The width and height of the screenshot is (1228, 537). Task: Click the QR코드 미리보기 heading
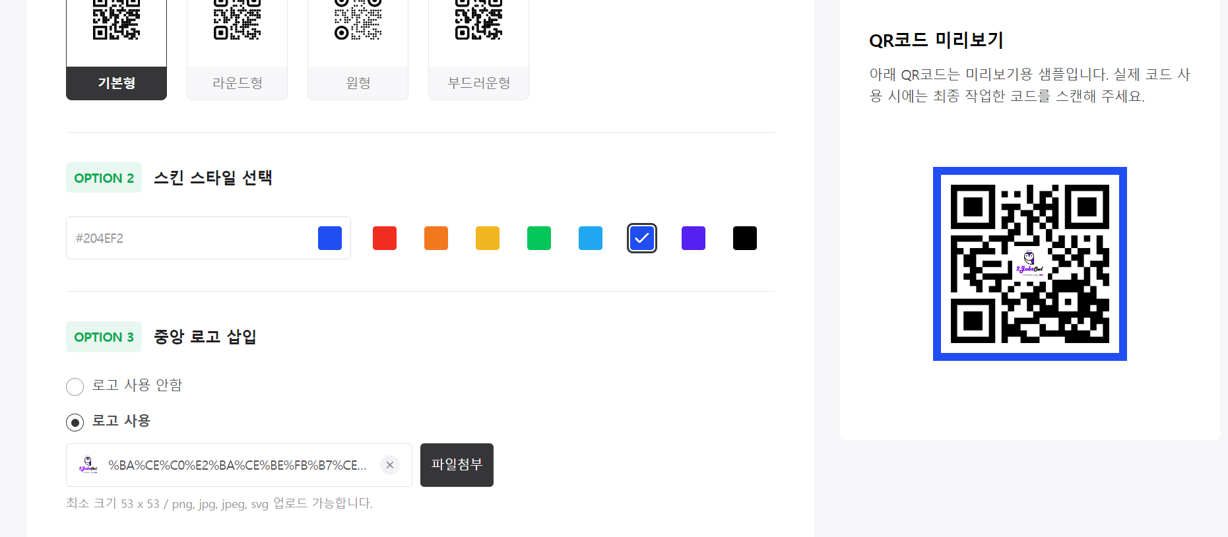936,40
